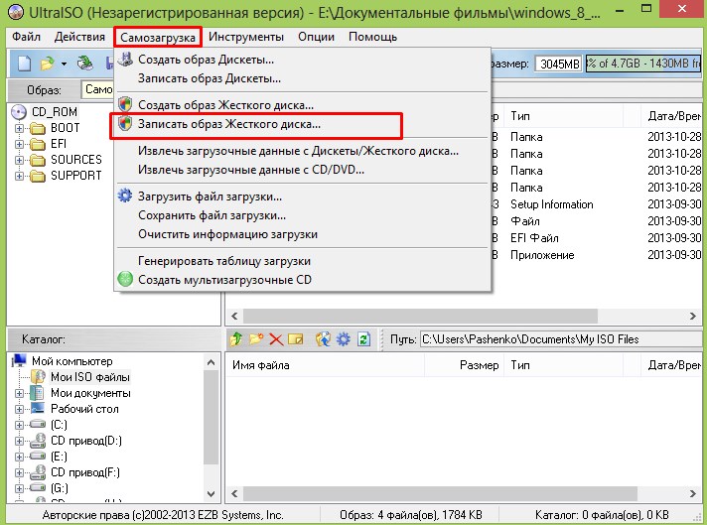Choose Создать мультизагрузочные CD menu item
The height and width of the screenshot is (525, 707).
(x=227, y=280)
